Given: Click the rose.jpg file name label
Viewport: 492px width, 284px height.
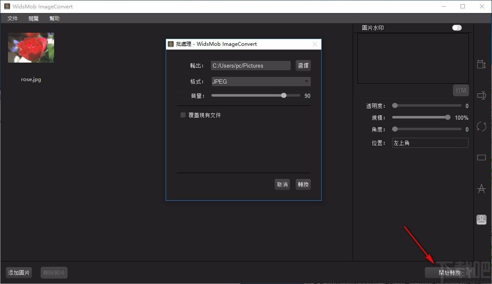Looking at the screenshot, I should 31,79.
